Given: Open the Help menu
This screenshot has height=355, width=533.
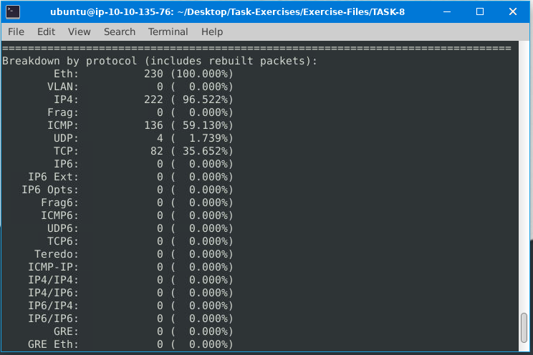Looking at the screenshot, I should tap(212, 31).
